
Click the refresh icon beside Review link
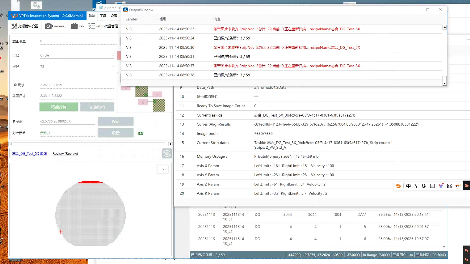click(x=167, y=154)
